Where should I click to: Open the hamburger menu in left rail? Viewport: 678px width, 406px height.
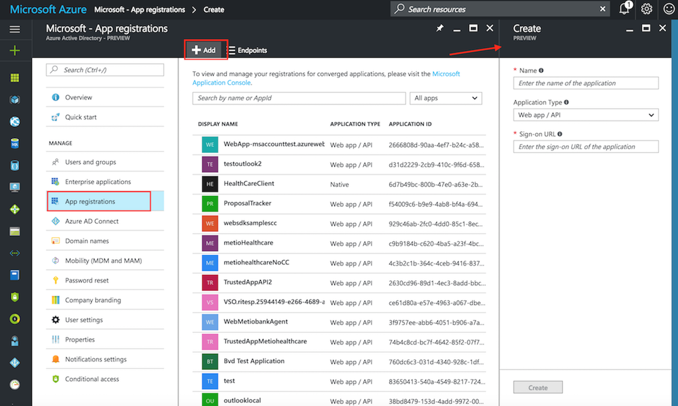click(15, 29)
